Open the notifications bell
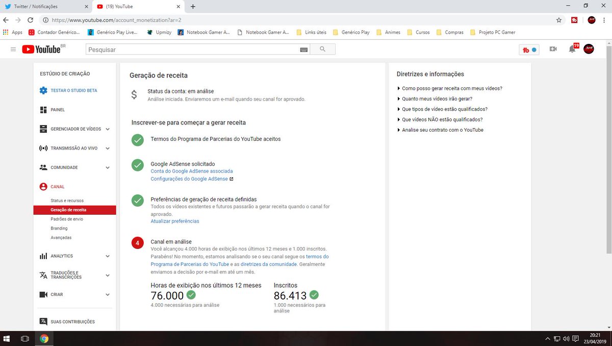The width and height of the screenshot is (612, 346). click(x=572, y=49)
